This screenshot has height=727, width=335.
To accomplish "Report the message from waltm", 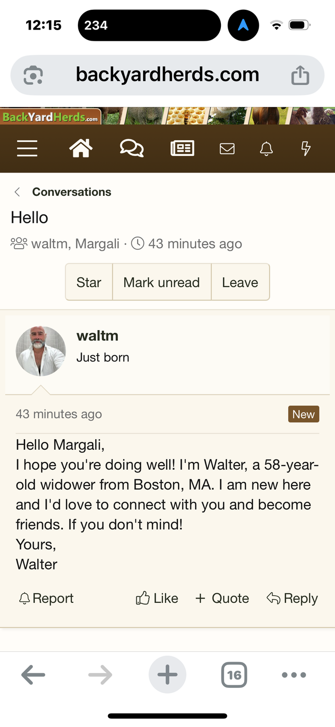I will tap(46, 599).
